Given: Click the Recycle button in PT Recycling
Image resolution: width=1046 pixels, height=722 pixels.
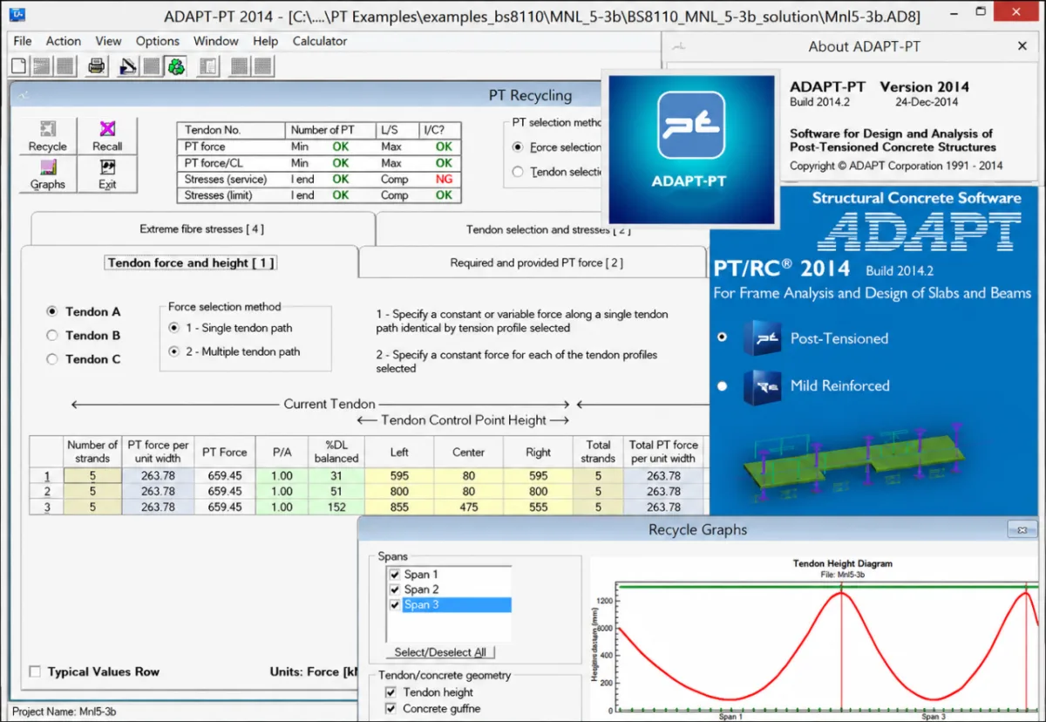Looking at the screenshot, I should pyautogui.click(x=47, y=137).
